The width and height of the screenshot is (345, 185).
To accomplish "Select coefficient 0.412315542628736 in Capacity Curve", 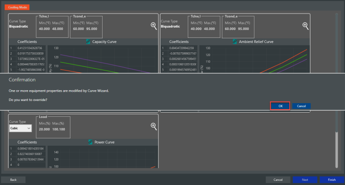I will click(31, 48).
